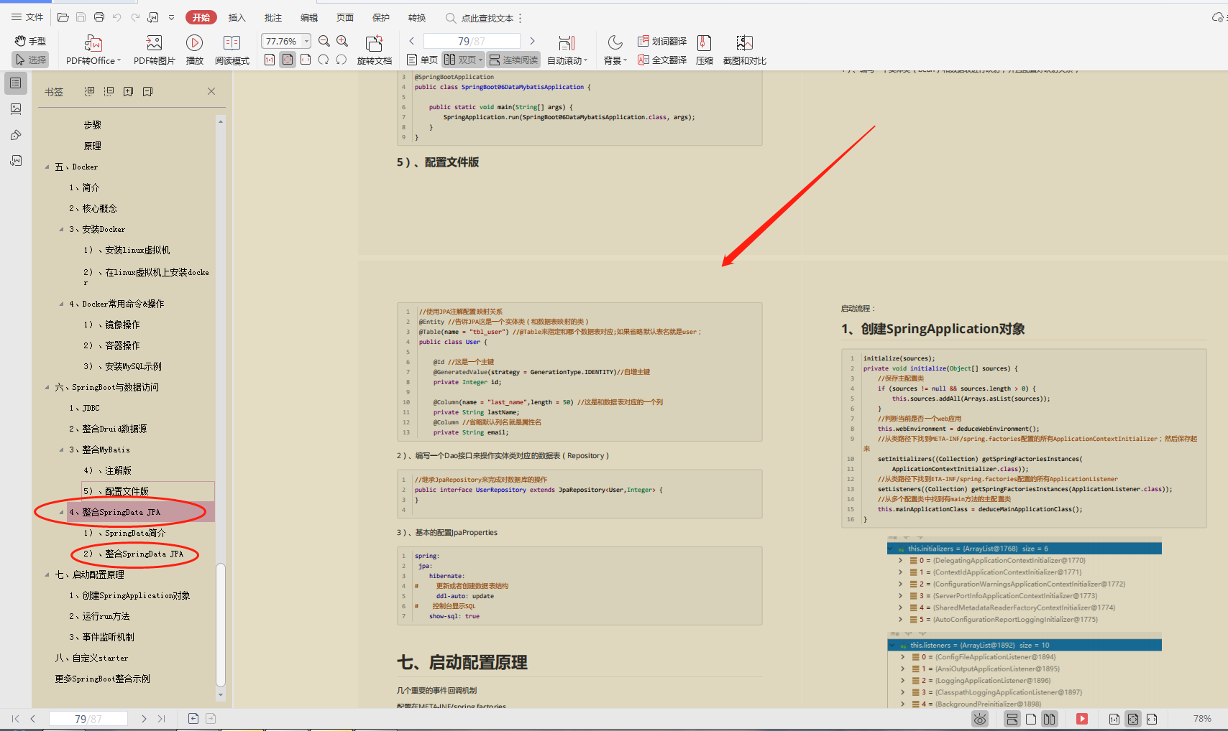Expand all bookmarks icon
Image resolution: width=1228 pixels, height=731 pixels.
coord(90,91)
